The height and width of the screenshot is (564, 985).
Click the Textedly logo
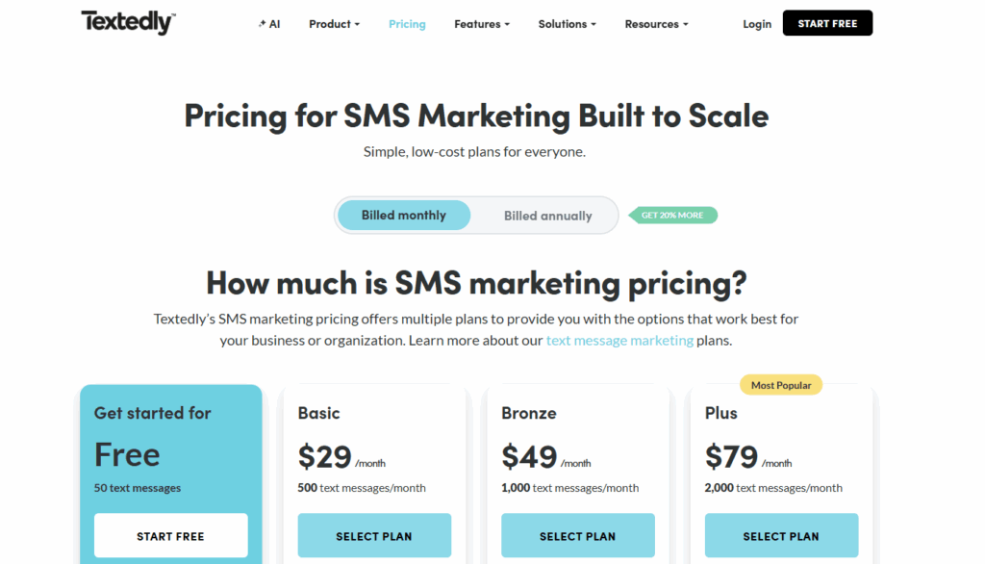(x=126, y=21)
